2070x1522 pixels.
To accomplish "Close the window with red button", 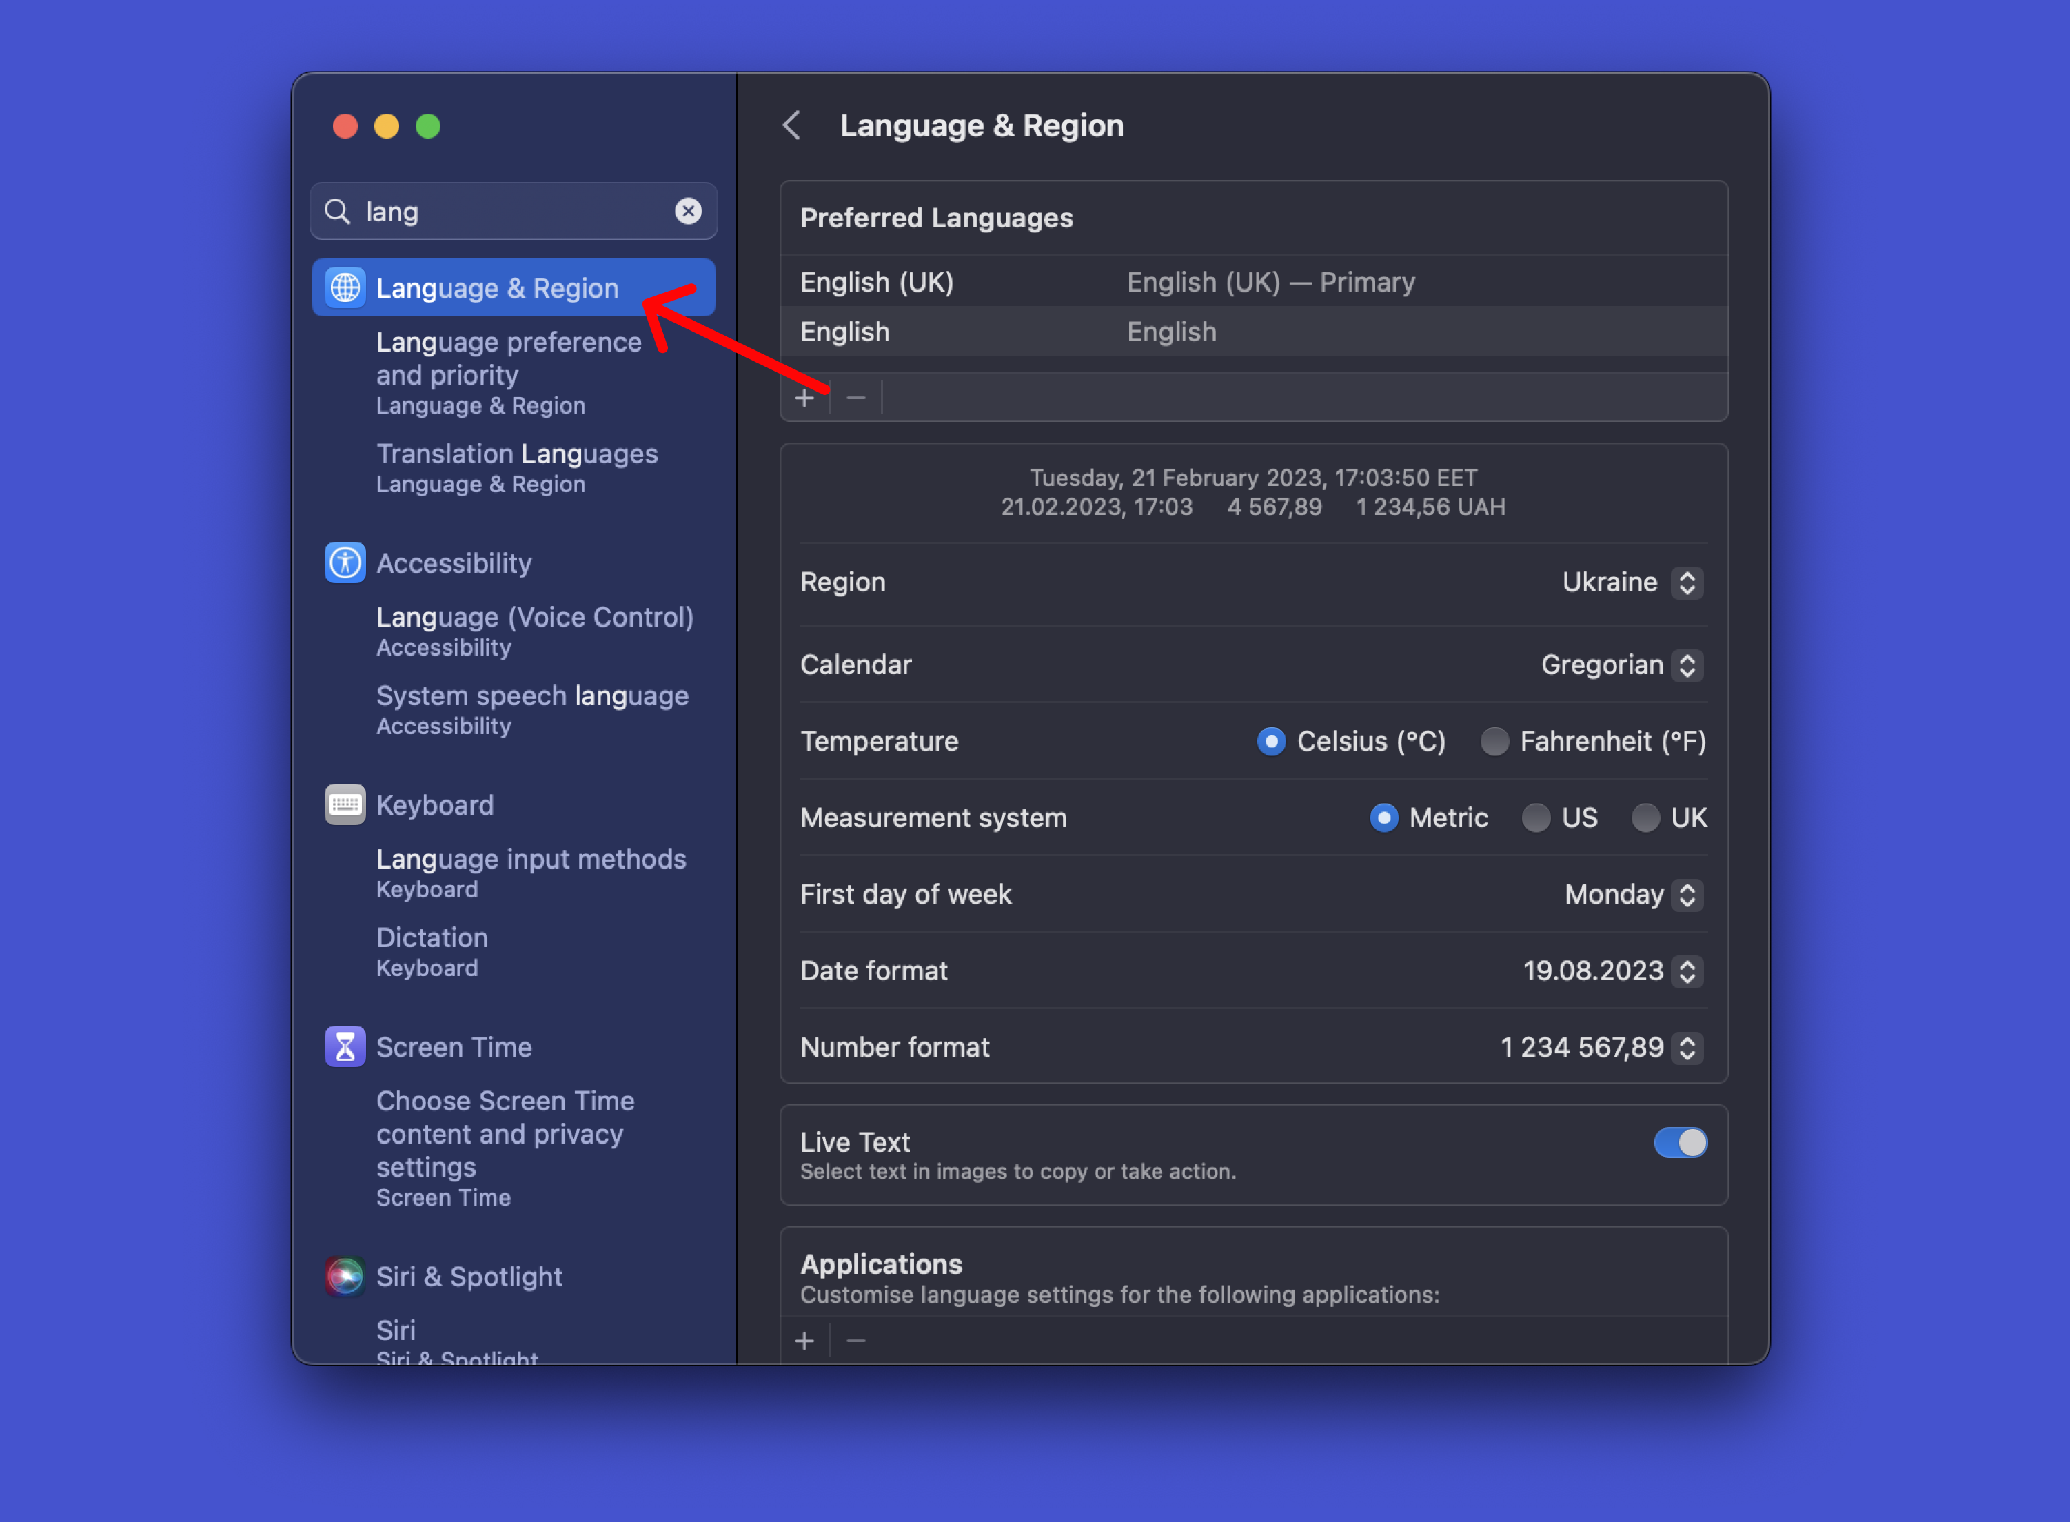I will tap(345, 126).
